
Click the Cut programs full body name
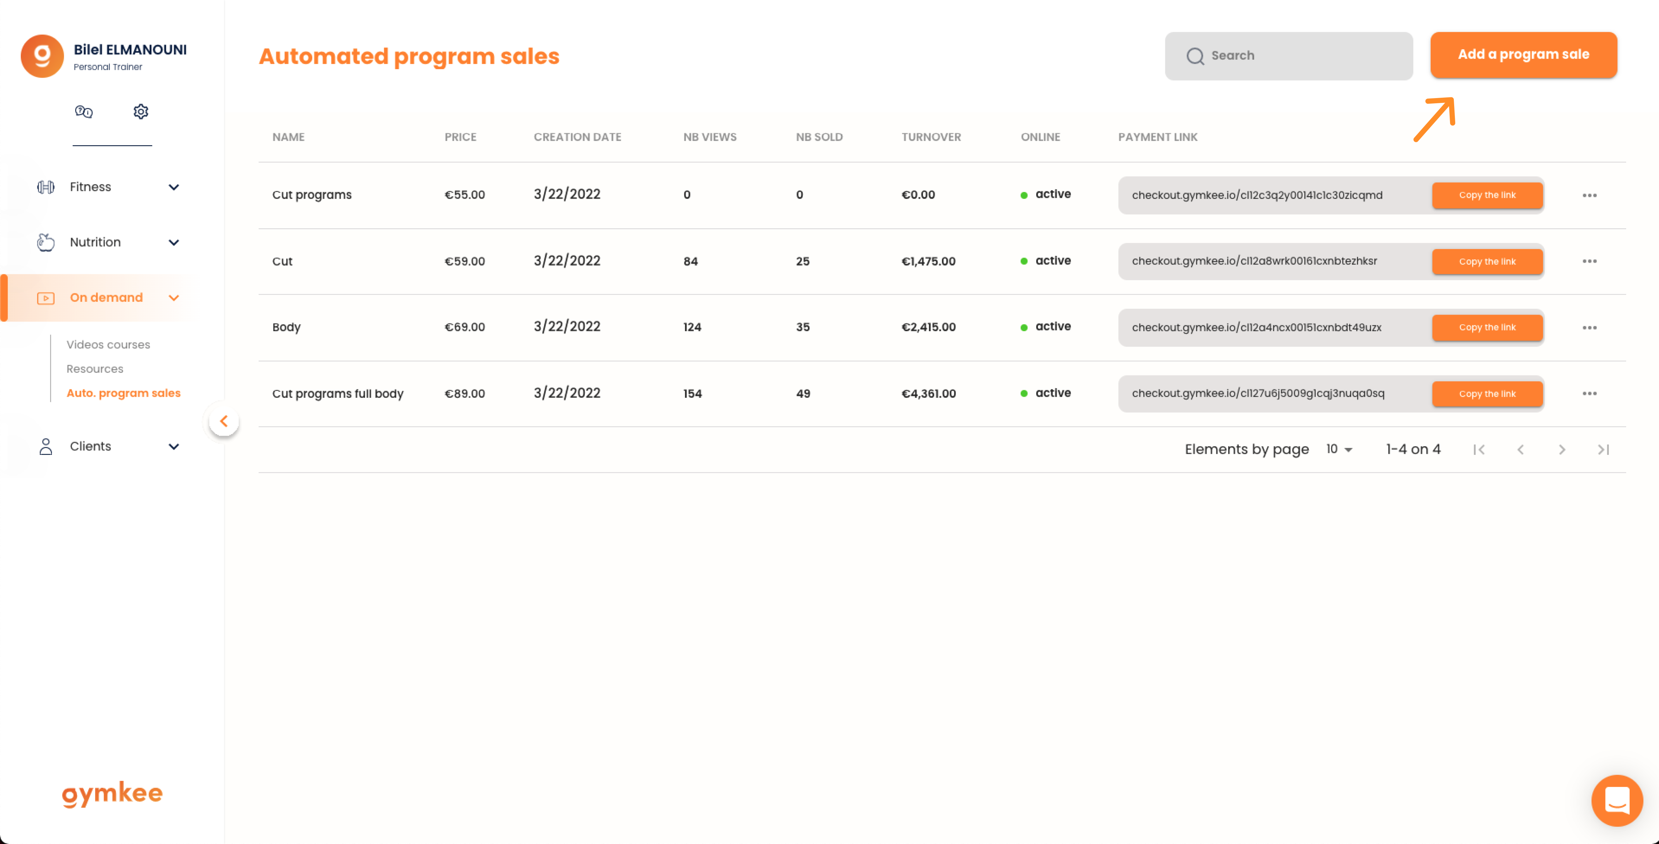point(337,393)
